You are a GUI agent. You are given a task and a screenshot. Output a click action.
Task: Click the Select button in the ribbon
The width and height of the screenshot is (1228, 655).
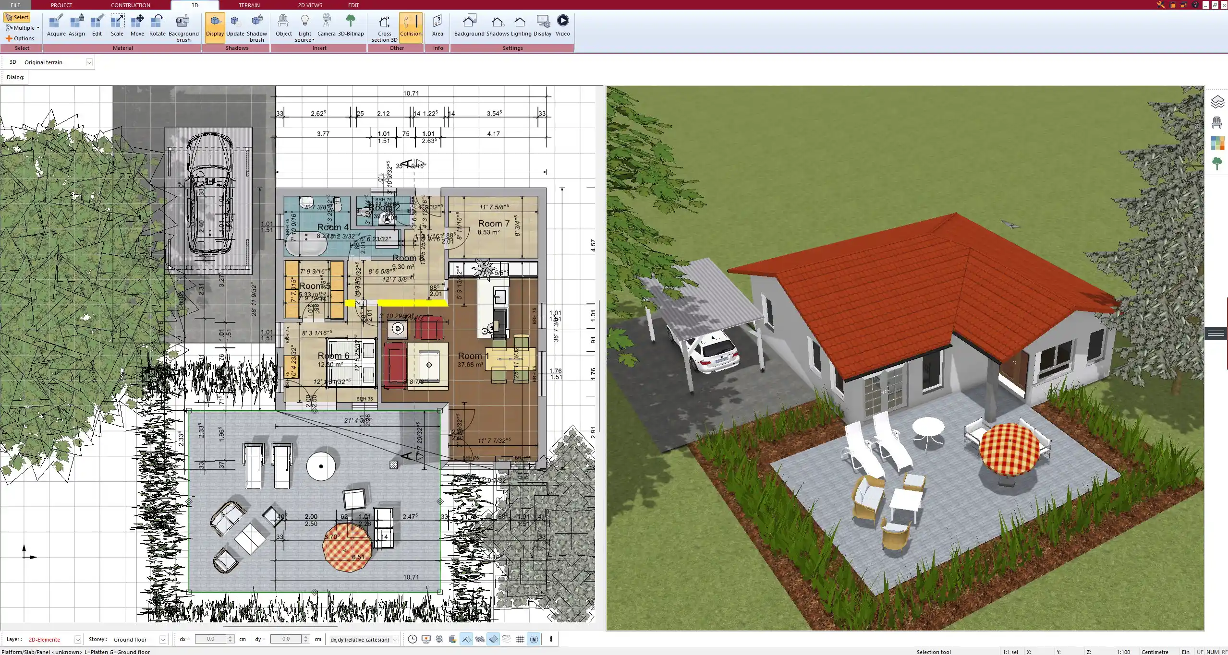(18, 17)
